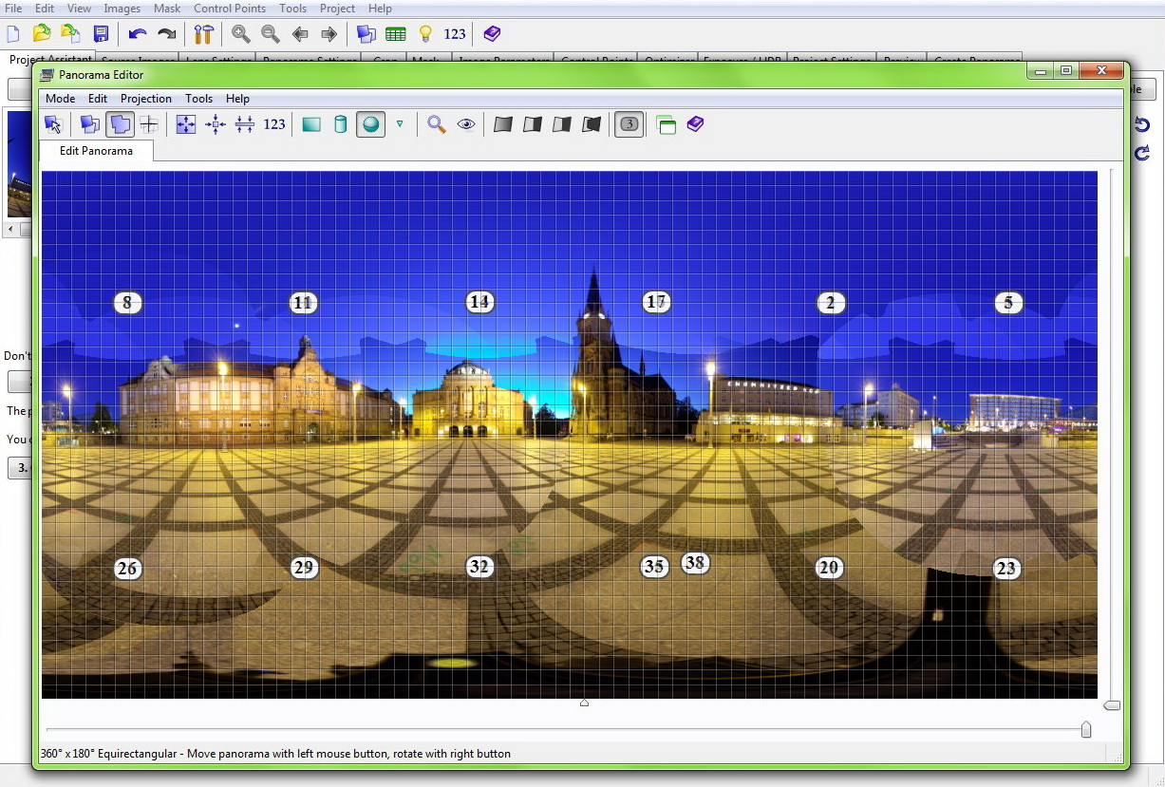Fit panorama with the four-arrows icon
1165x787 pixels.
[x=186, y=124]
